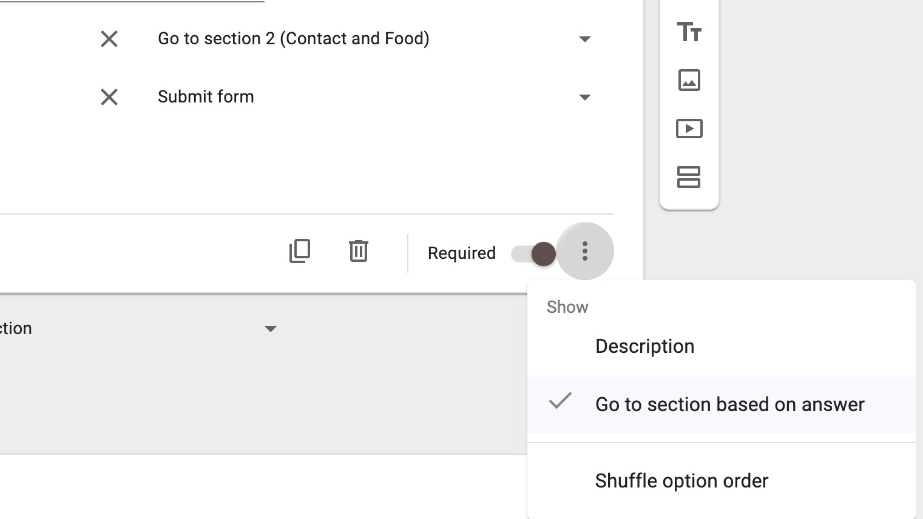Viewport: 923px width, 519px height.
Task: Click the three-dot more options button
Action: pos(585,251)
